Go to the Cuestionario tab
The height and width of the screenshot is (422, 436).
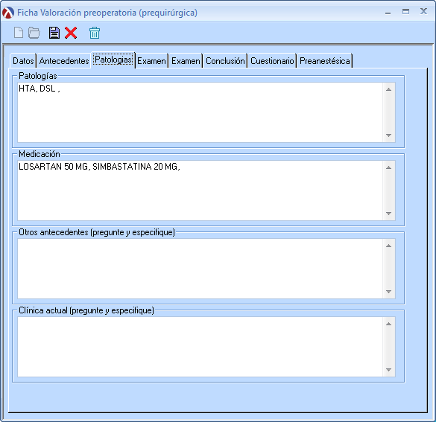[272, 61]
